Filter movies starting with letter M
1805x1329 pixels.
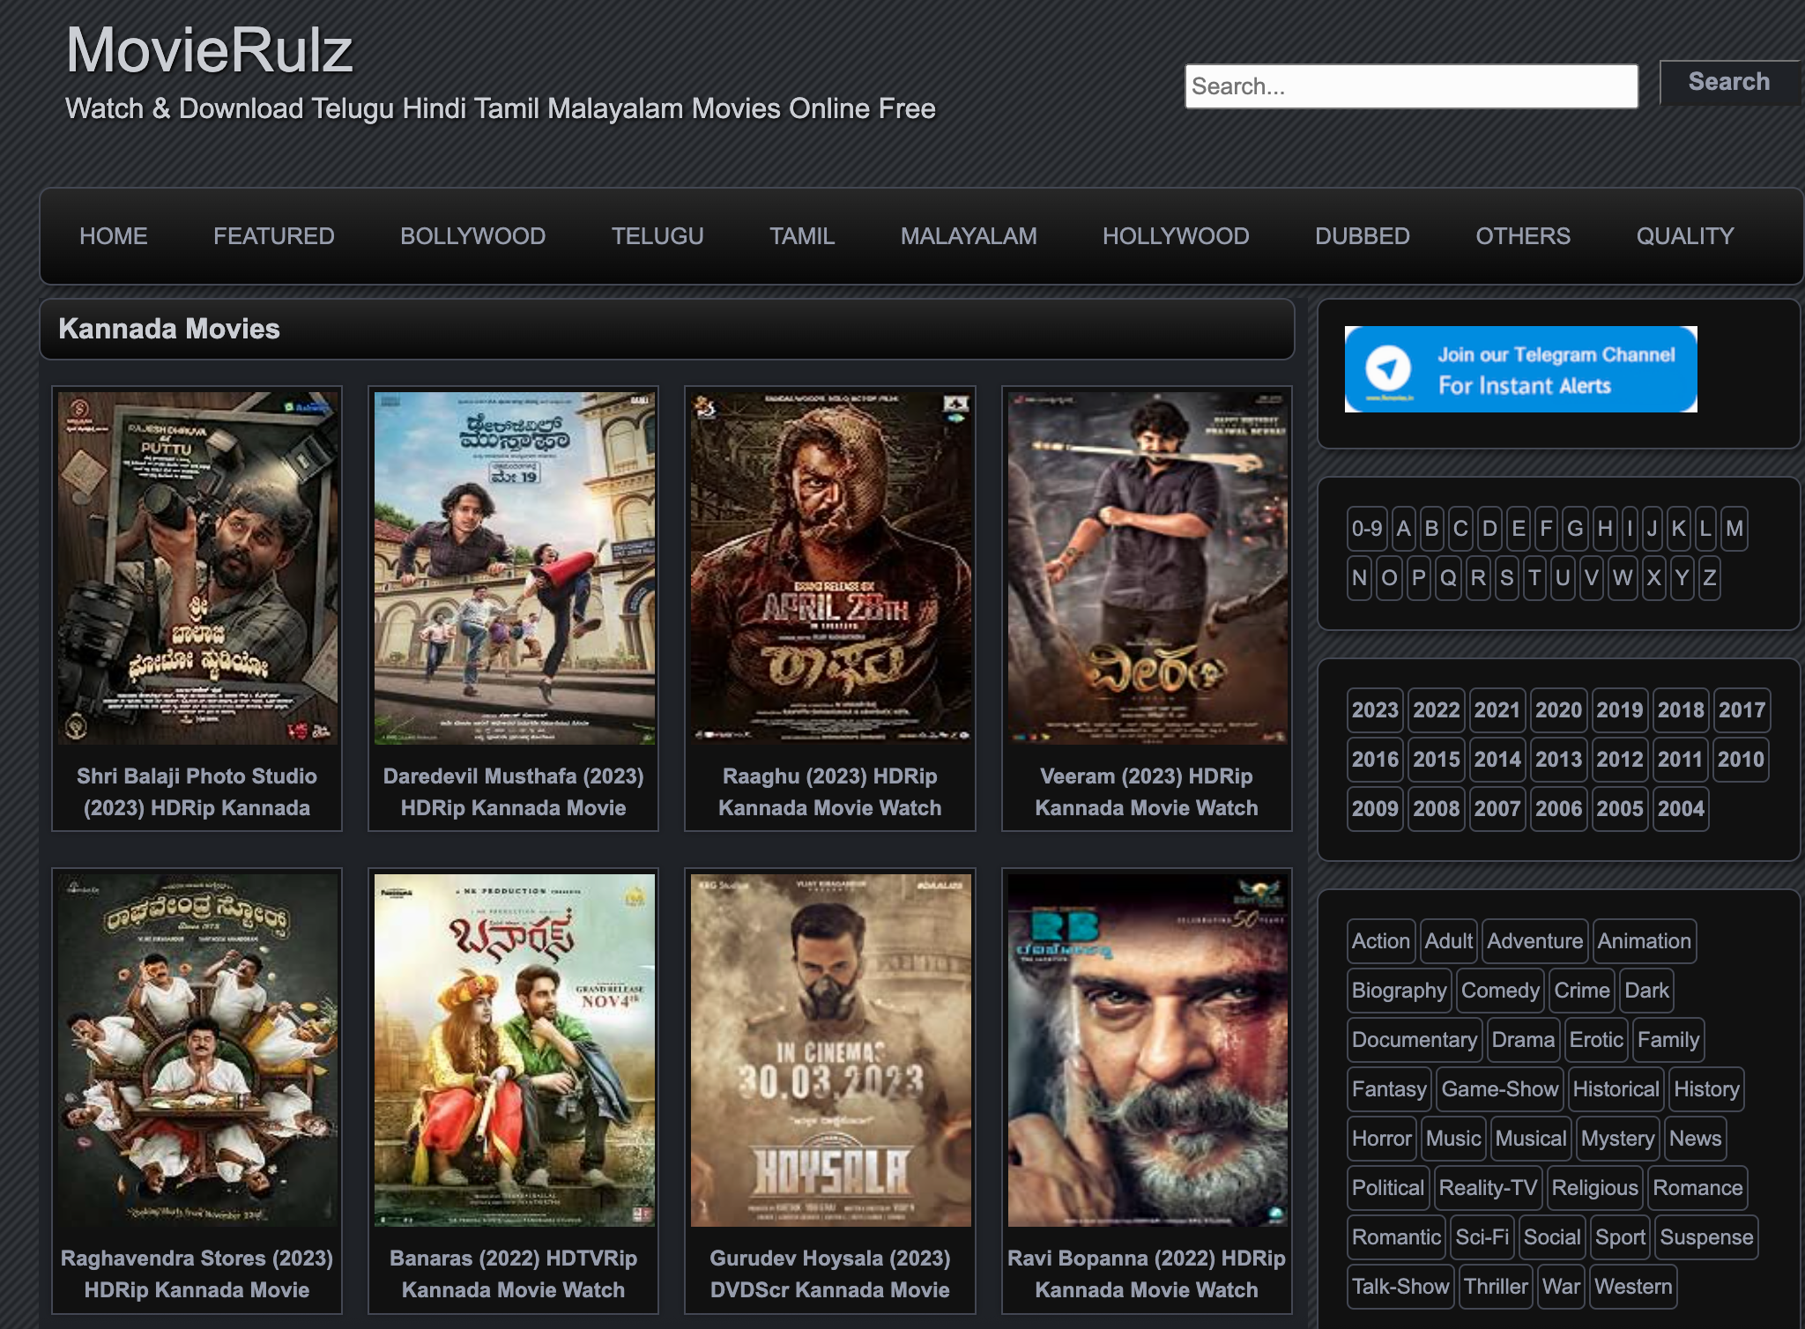[x=1734, y=529]
